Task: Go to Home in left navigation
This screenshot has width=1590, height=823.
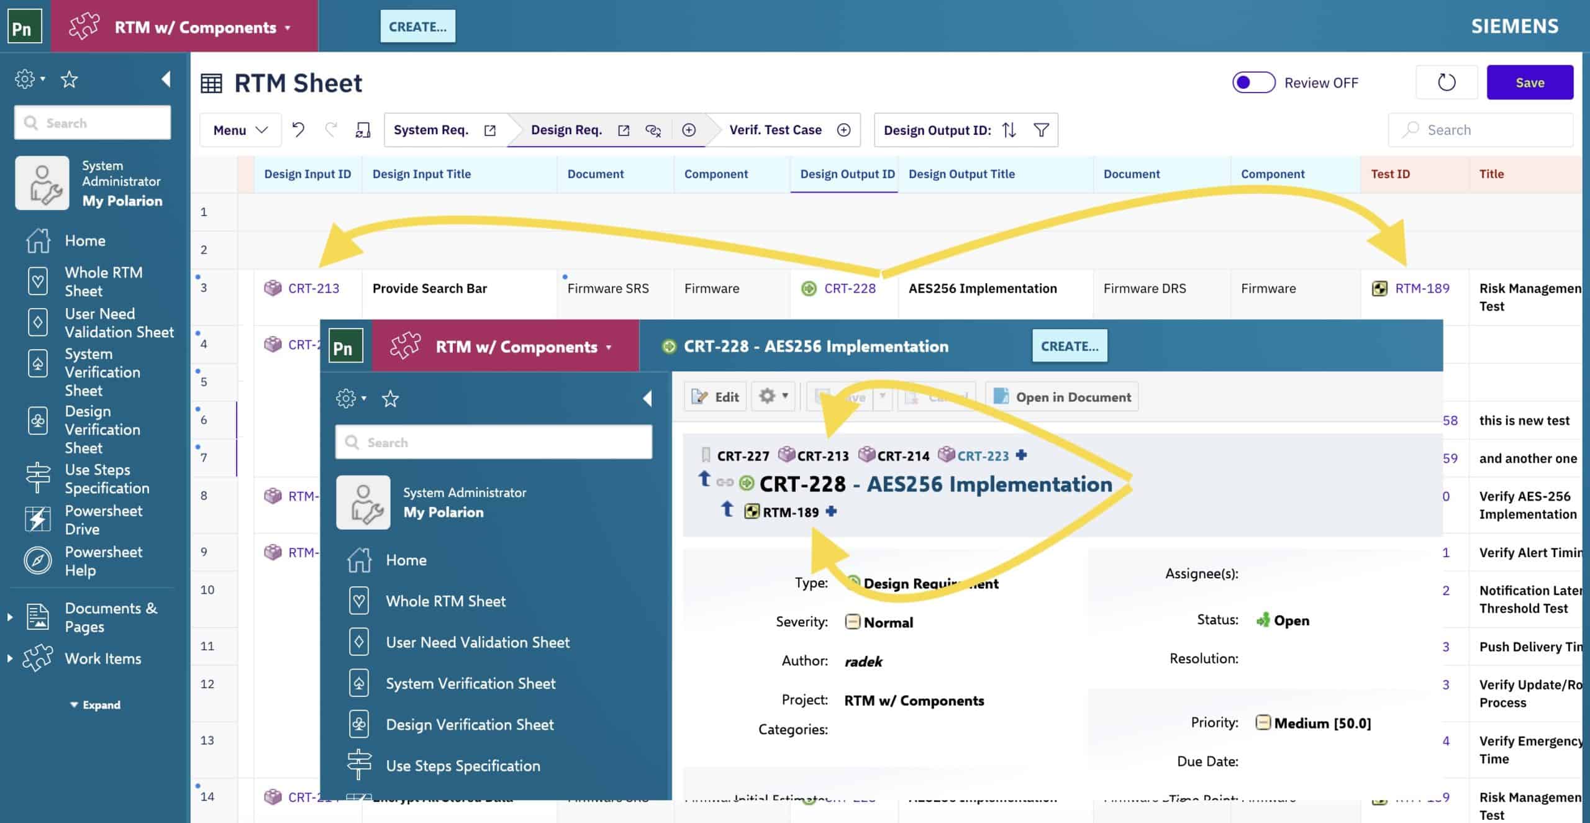Action: 85,240
